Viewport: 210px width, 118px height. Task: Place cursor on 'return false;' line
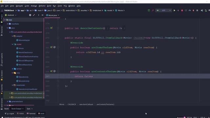84,76
